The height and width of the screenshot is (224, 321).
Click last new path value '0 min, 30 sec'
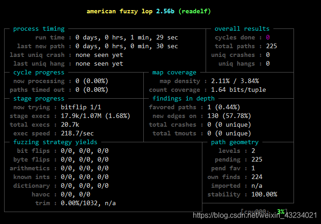pyautogui.click(x=154, y=46)
